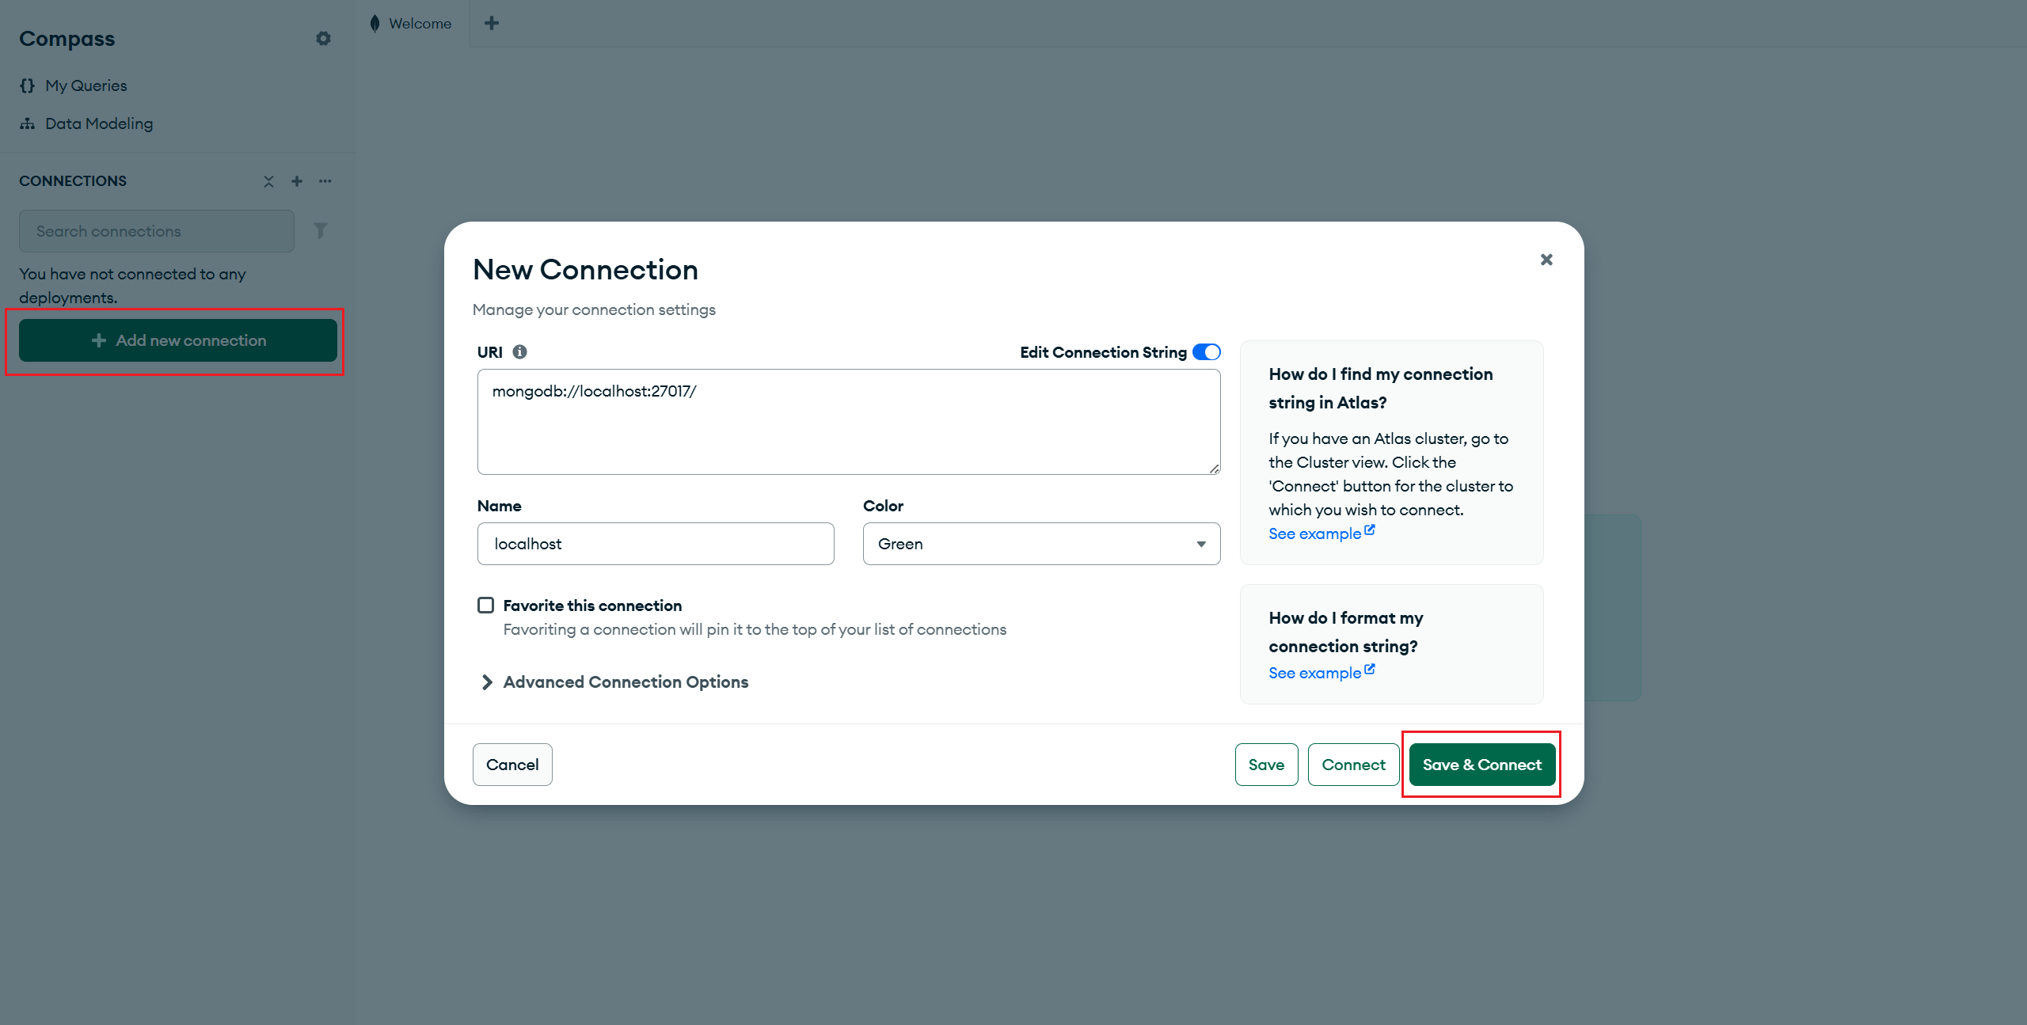Click the URI connection string text area
The image size is (2027, 1025).
click(849, 422)
